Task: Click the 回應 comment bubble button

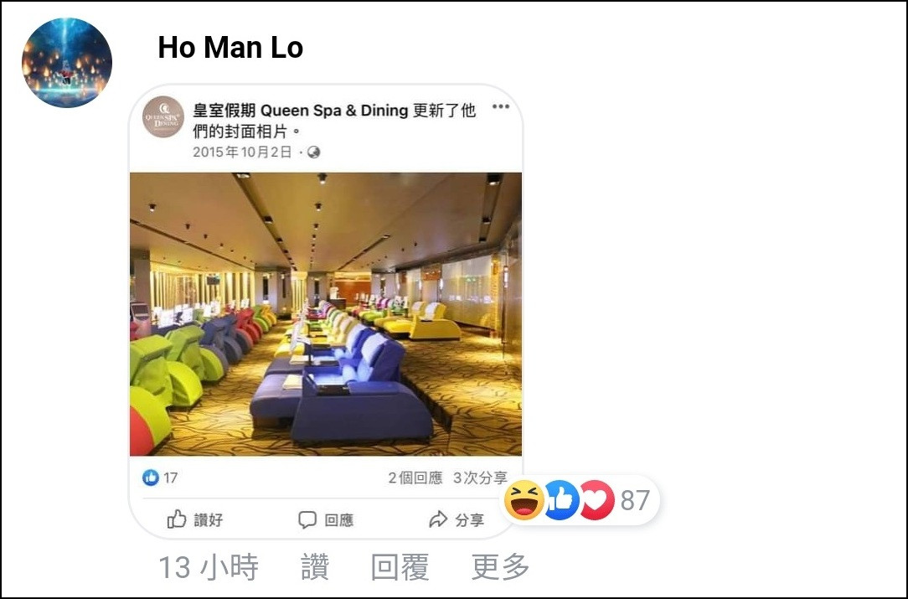Action: [326, 519]
